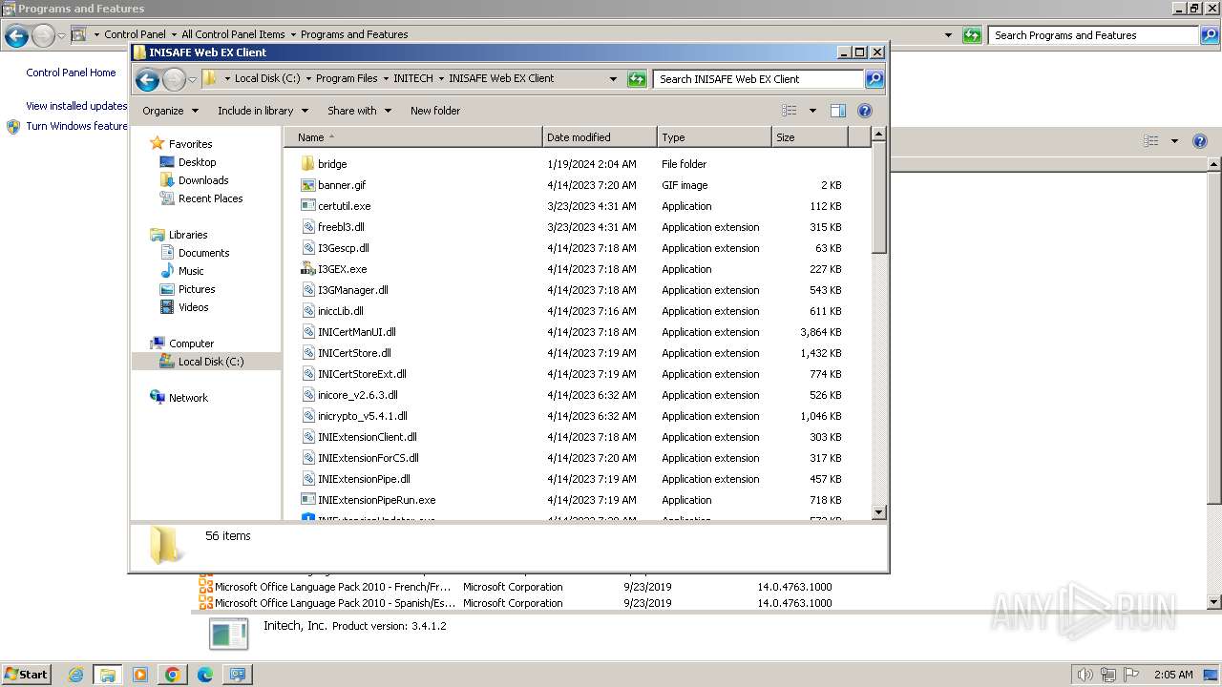This screenshot has height=687, width=1222.
Task: Open Pictures library in navigation pane
Action: [197, 289]
